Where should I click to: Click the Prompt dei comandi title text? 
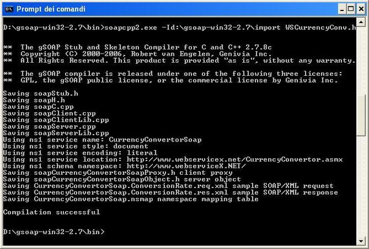click(51, 9)
